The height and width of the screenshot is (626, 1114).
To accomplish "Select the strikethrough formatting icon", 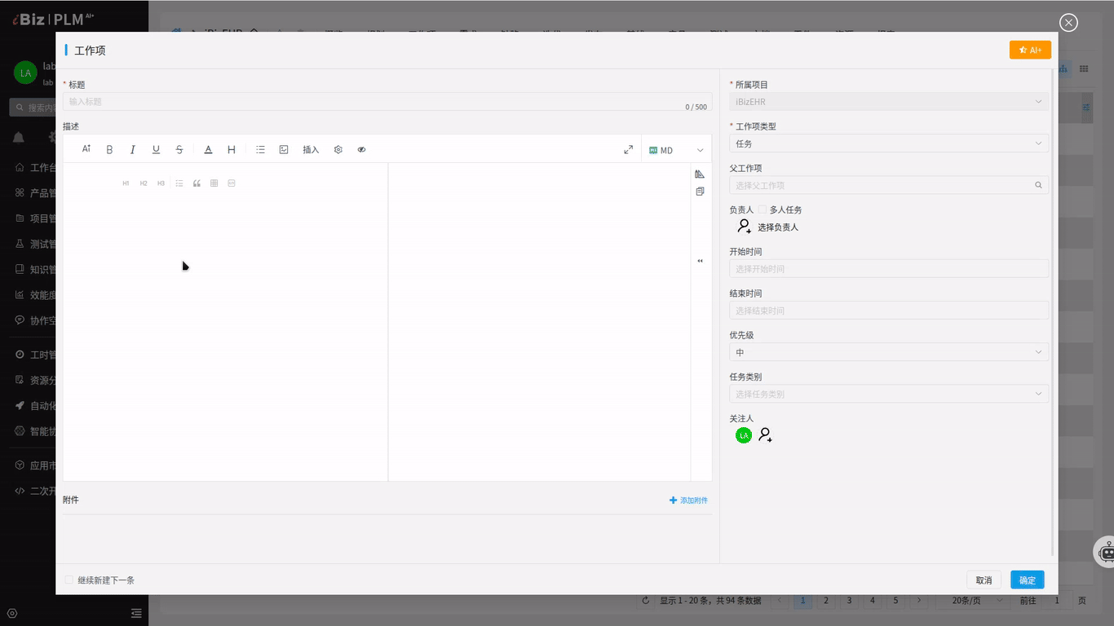I will pos(179,149).
